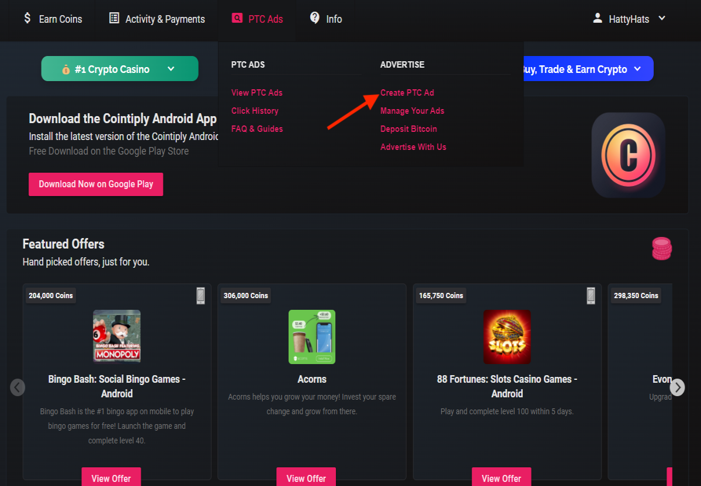701x486 pixels.
Task: Click the ADVERTISE menu section heading
Action: coord(402,65)
